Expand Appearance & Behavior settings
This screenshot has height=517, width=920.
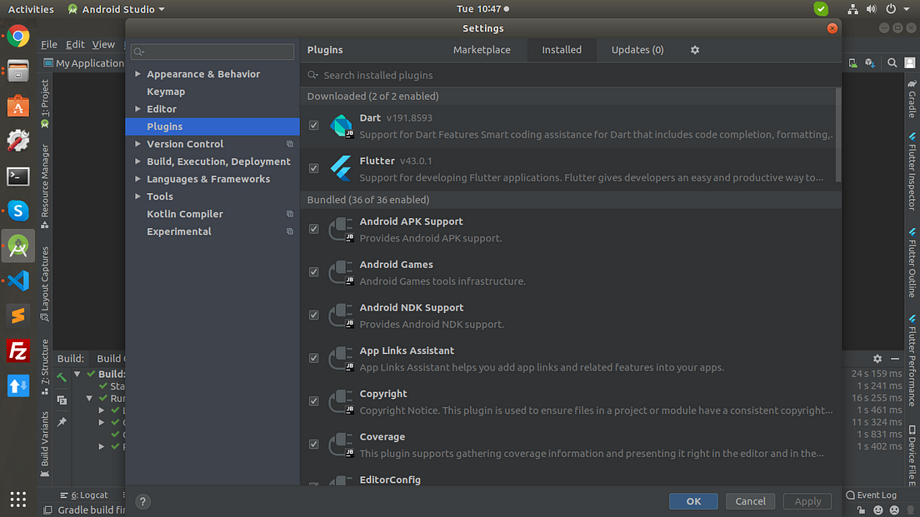click(137, 74)
